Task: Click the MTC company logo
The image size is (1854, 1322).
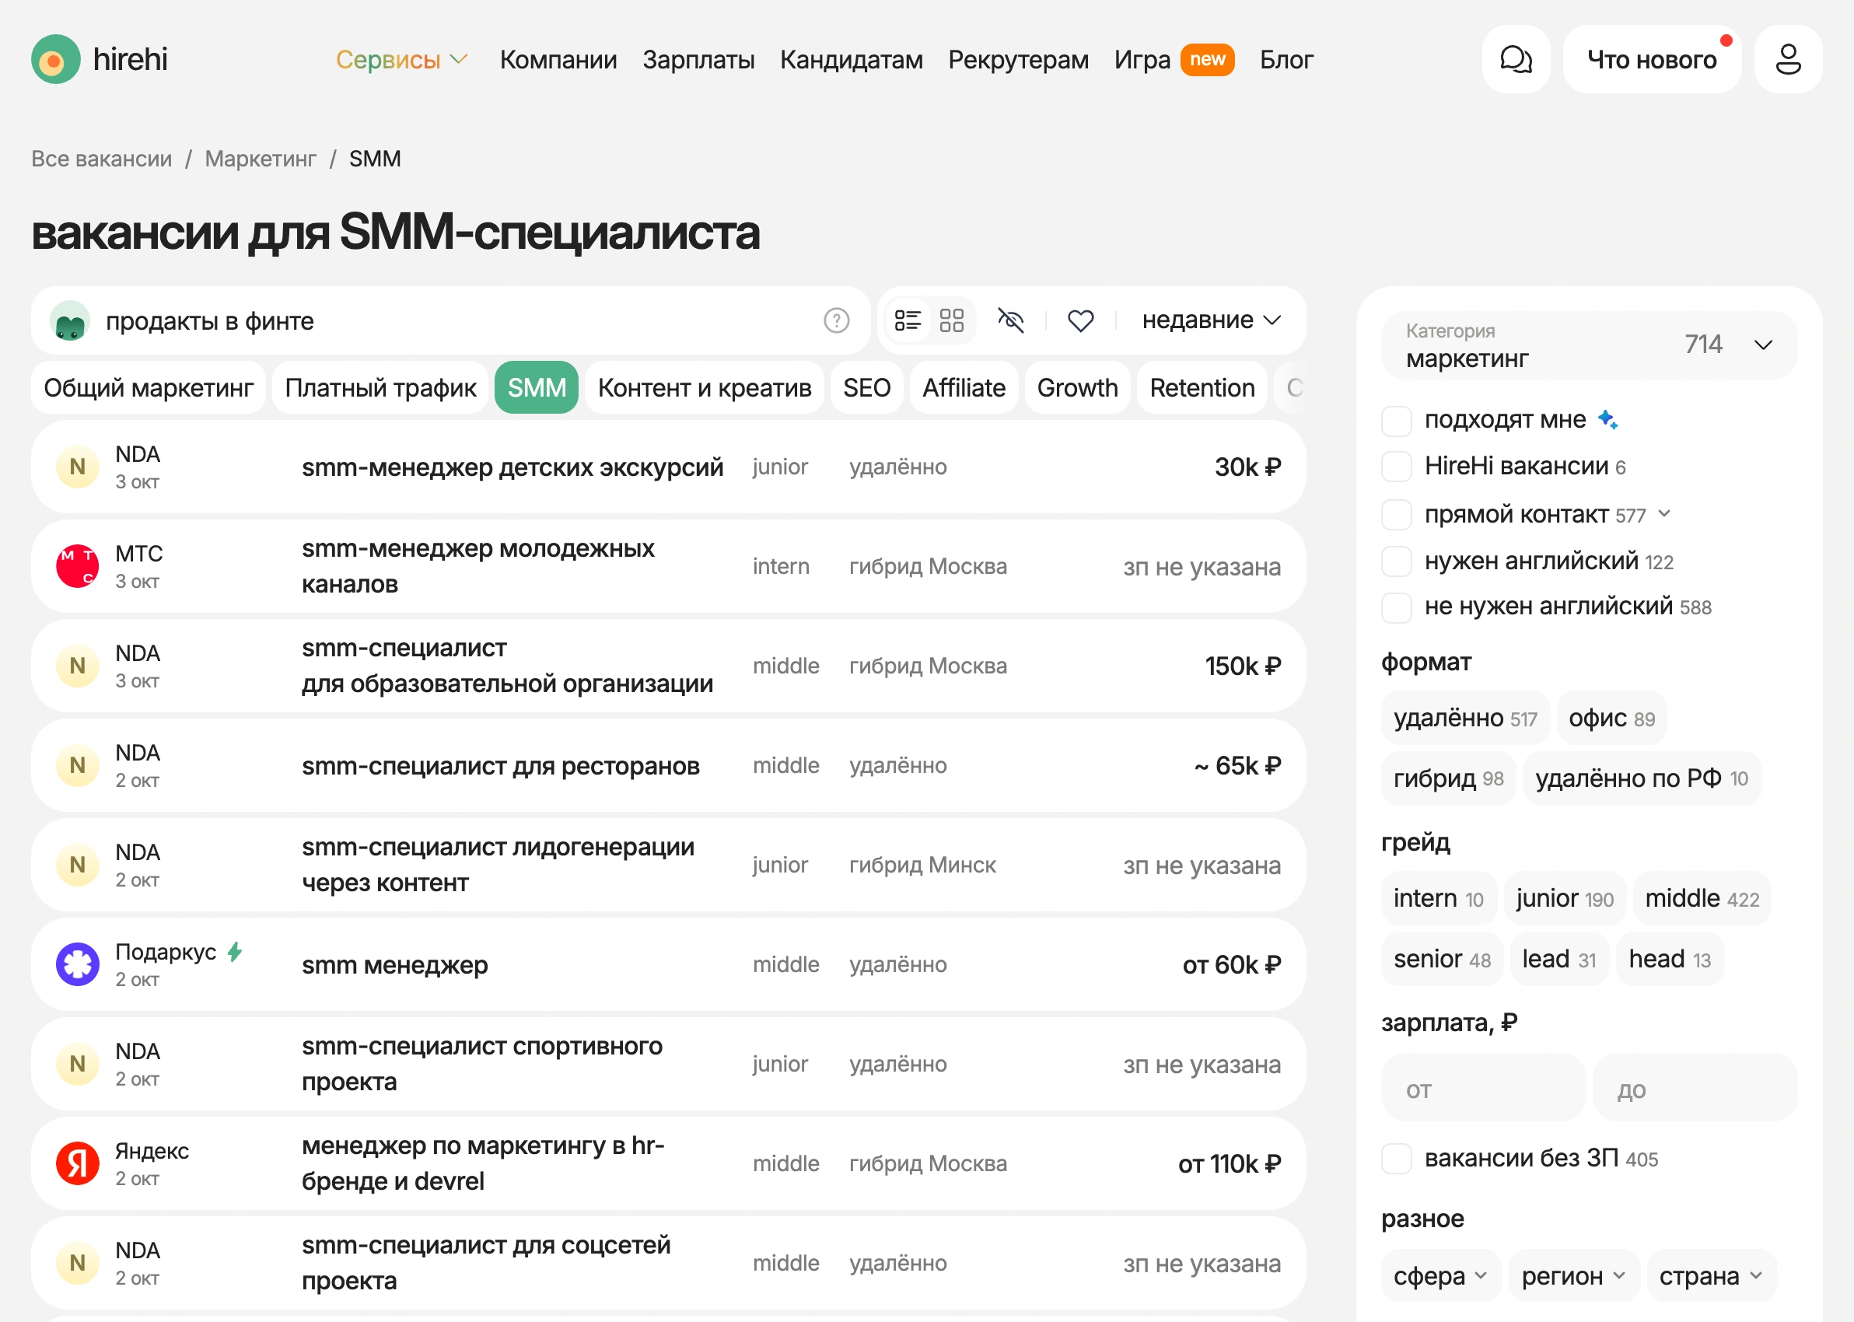Action: point(77,567)
